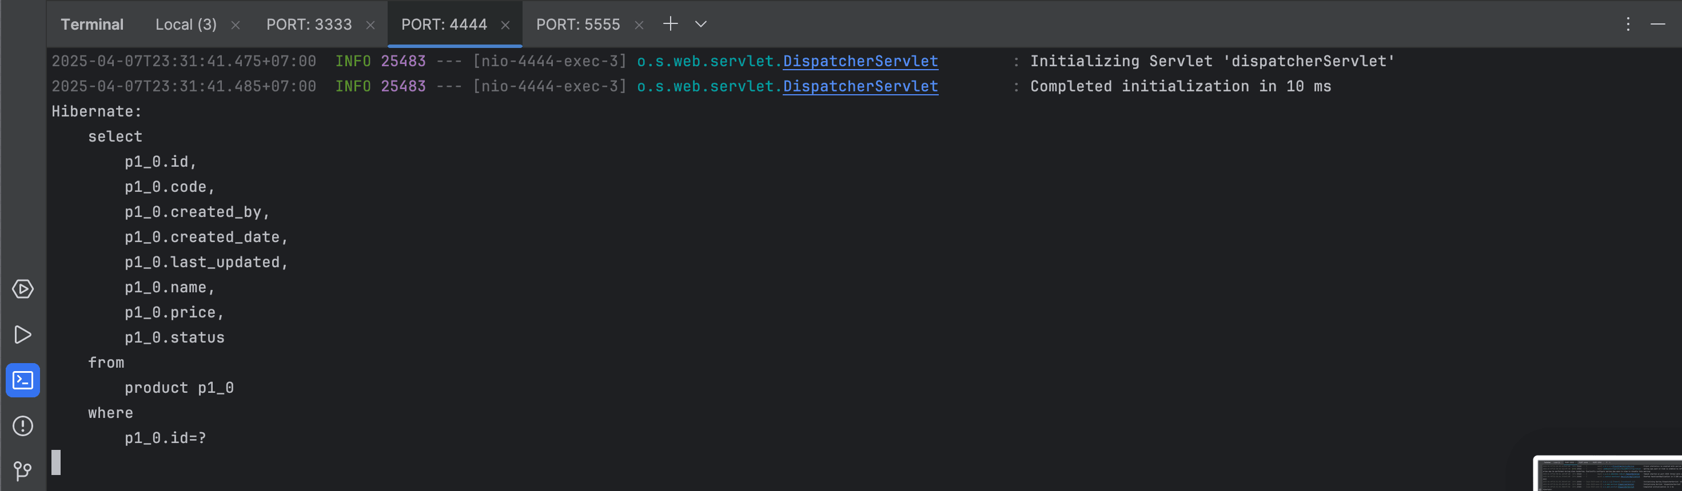This screenshot has width=1682, height=491.
Task: Open DispatcherServlet link in Initializing Servlet line
Action: (860, 61)
